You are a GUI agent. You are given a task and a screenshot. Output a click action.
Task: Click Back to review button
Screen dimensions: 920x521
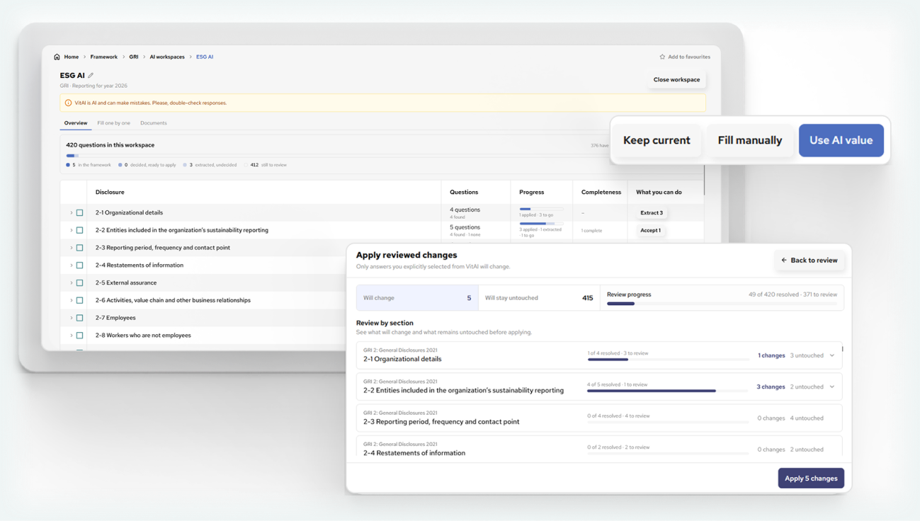point(810,260)
